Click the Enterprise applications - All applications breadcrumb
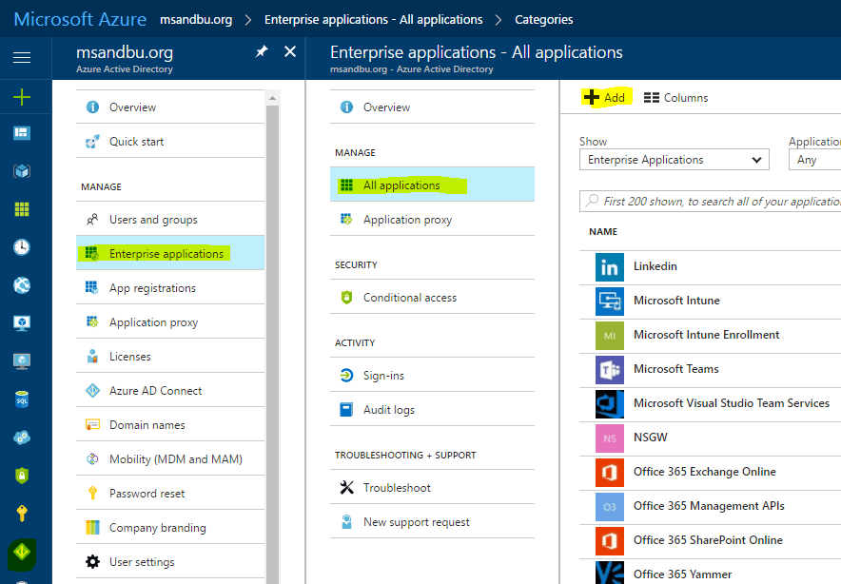 tap(373, 20)
